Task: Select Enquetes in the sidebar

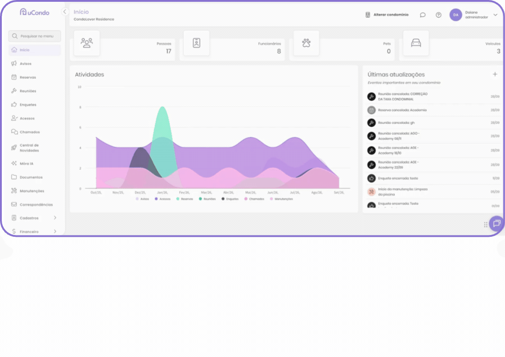Action: 35,105
